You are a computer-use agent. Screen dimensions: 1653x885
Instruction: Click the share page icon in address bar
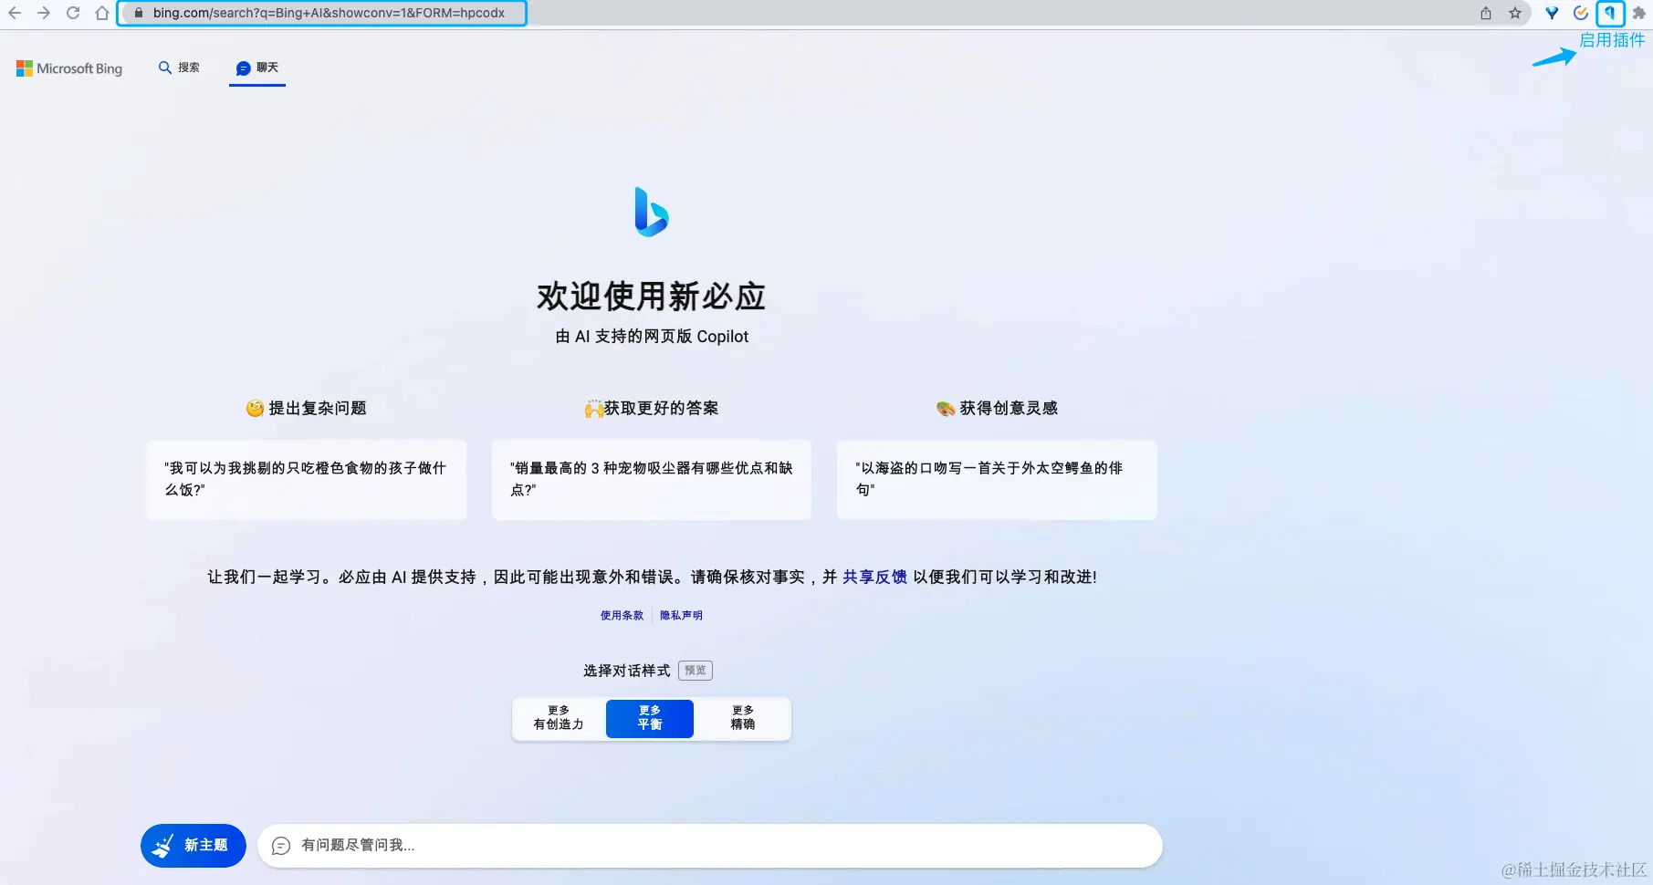[1486, 13]
